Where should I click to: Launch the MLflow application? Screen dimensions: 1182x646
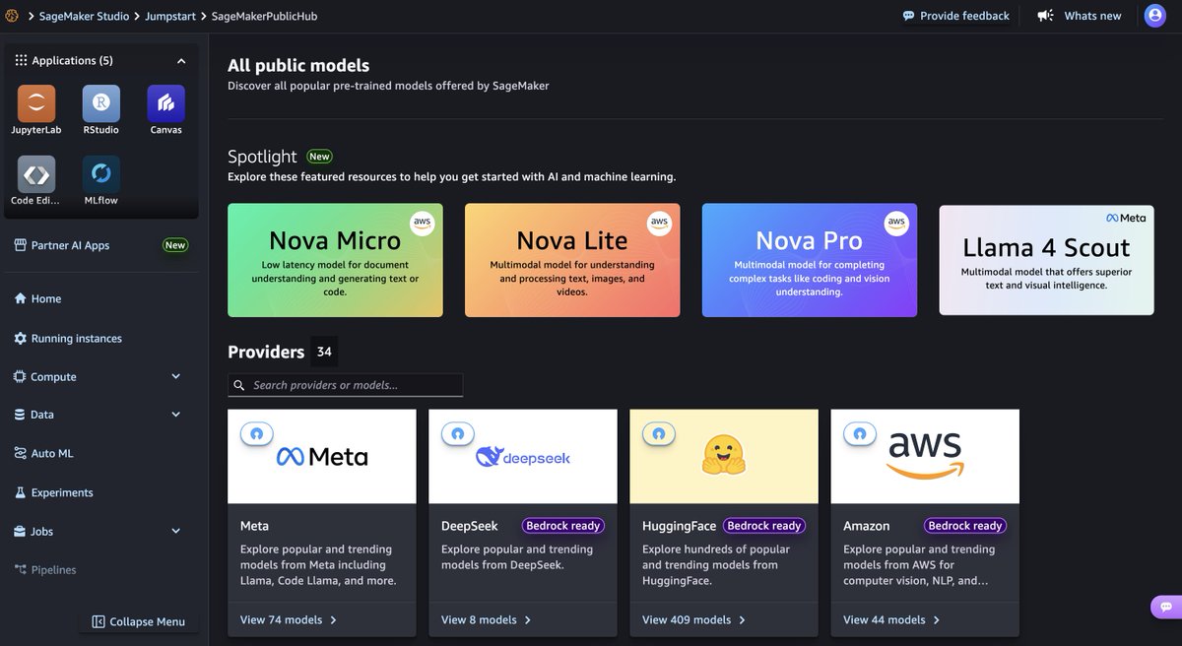(100, 175)
